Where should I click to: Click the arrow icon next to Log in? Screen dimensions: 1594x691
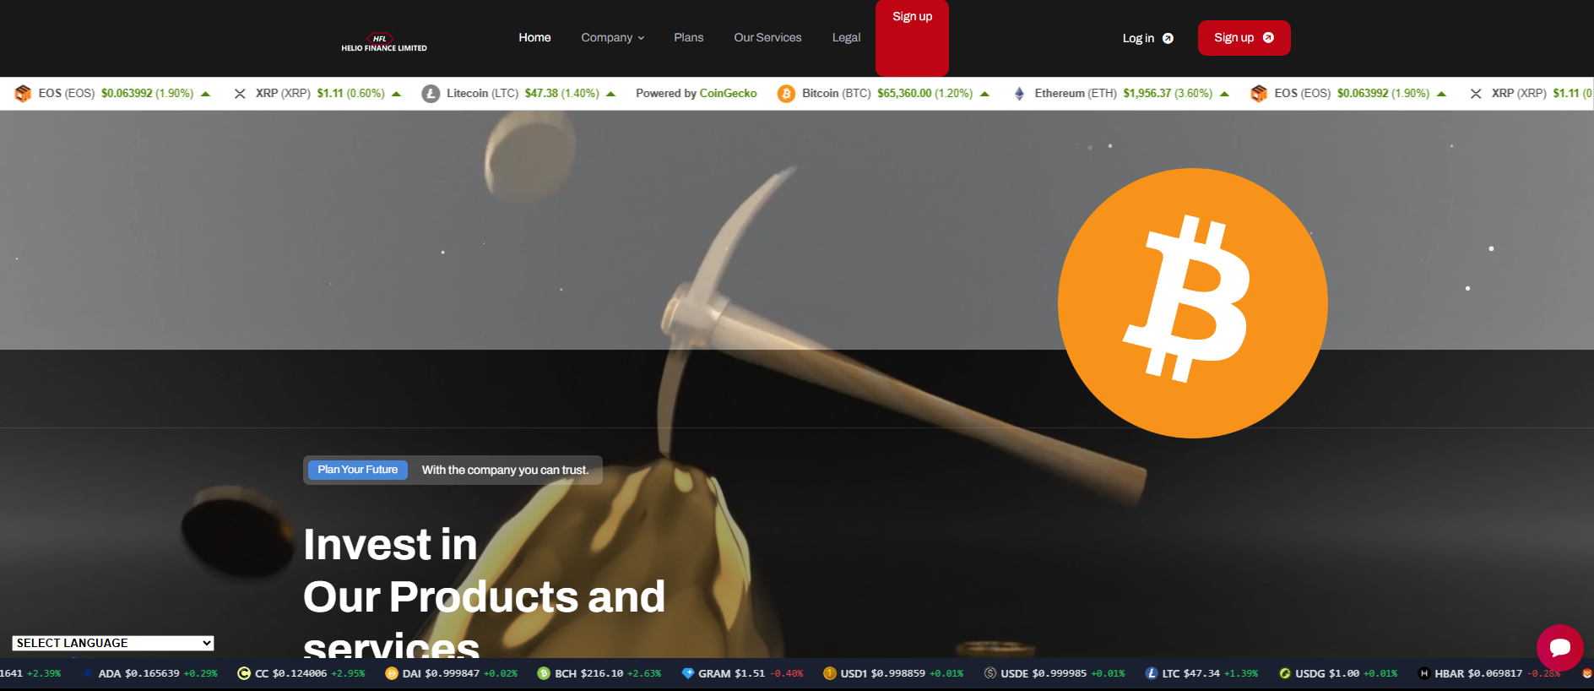tap(1168, 38)
